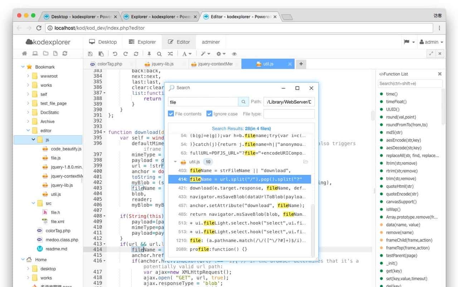The image size is (458, 287).
Task: Click the search results panel scrollbar
Action: (x=313, y=229)
